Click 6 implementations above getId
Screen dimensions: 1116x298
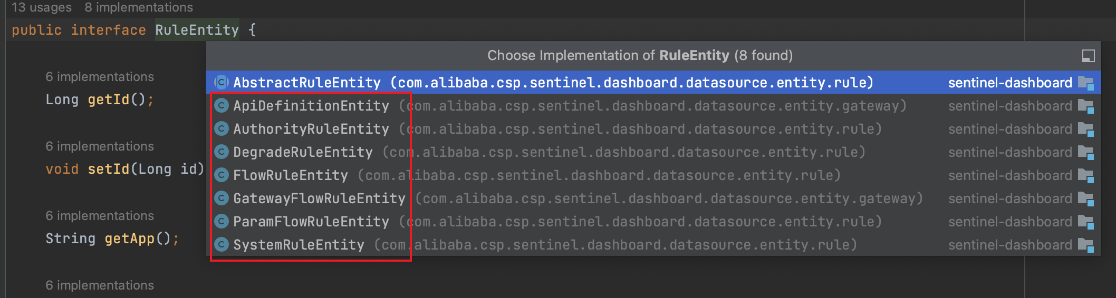100,77
